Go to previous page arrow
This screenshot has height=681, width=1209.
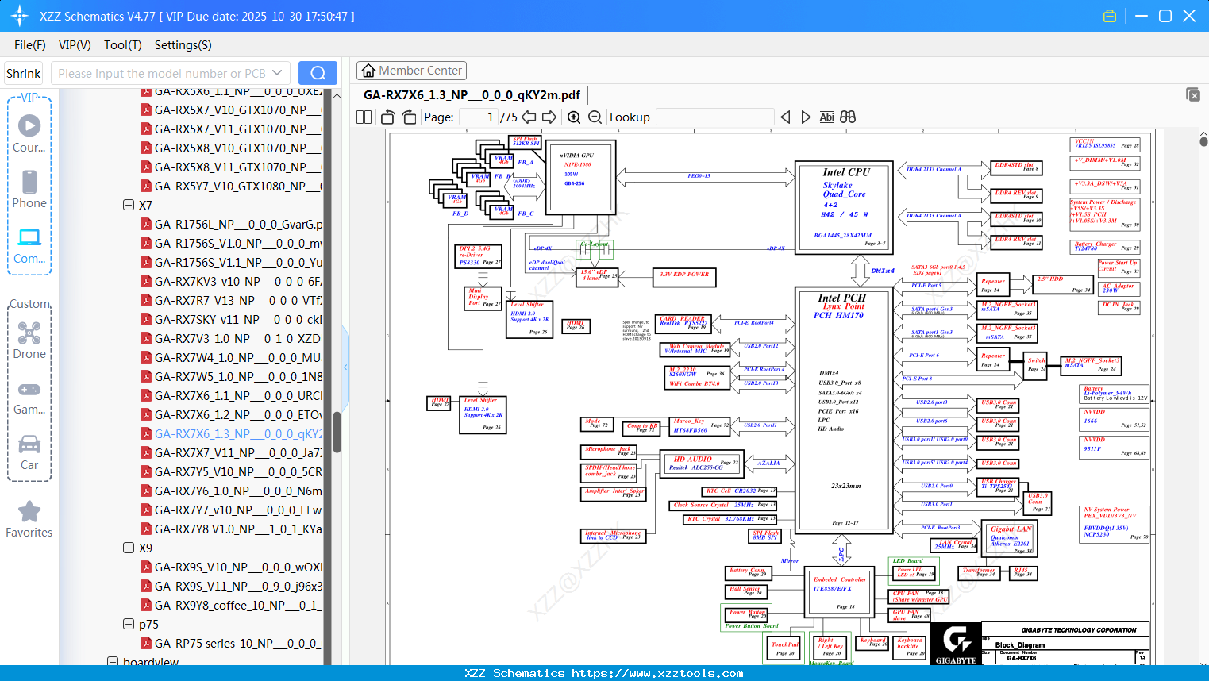tap(529, 117)
